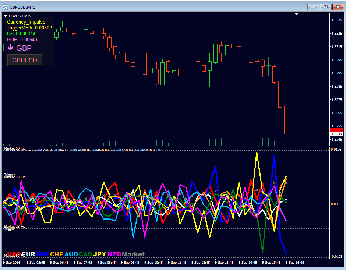Expand the GBPUSD.M15 chart title triangle
Image resolution: width=346 pixels, height=270 pixels.
point(6,16)
